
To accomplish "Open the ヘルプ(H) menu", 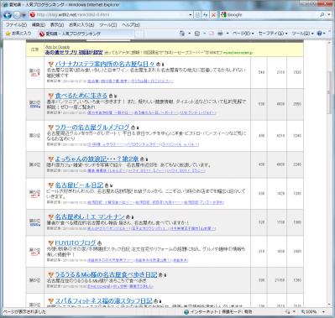I will click(131, 25).
